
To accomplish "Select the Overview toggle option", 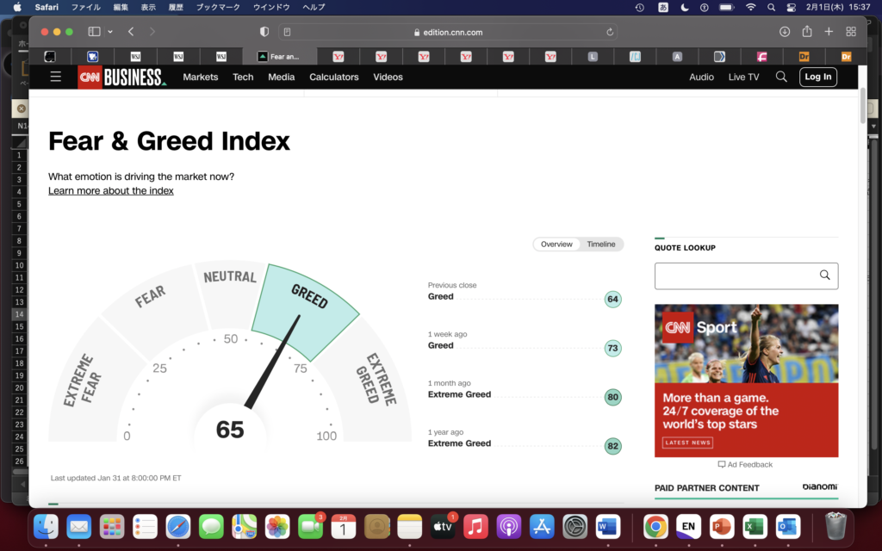I will 556,245.
